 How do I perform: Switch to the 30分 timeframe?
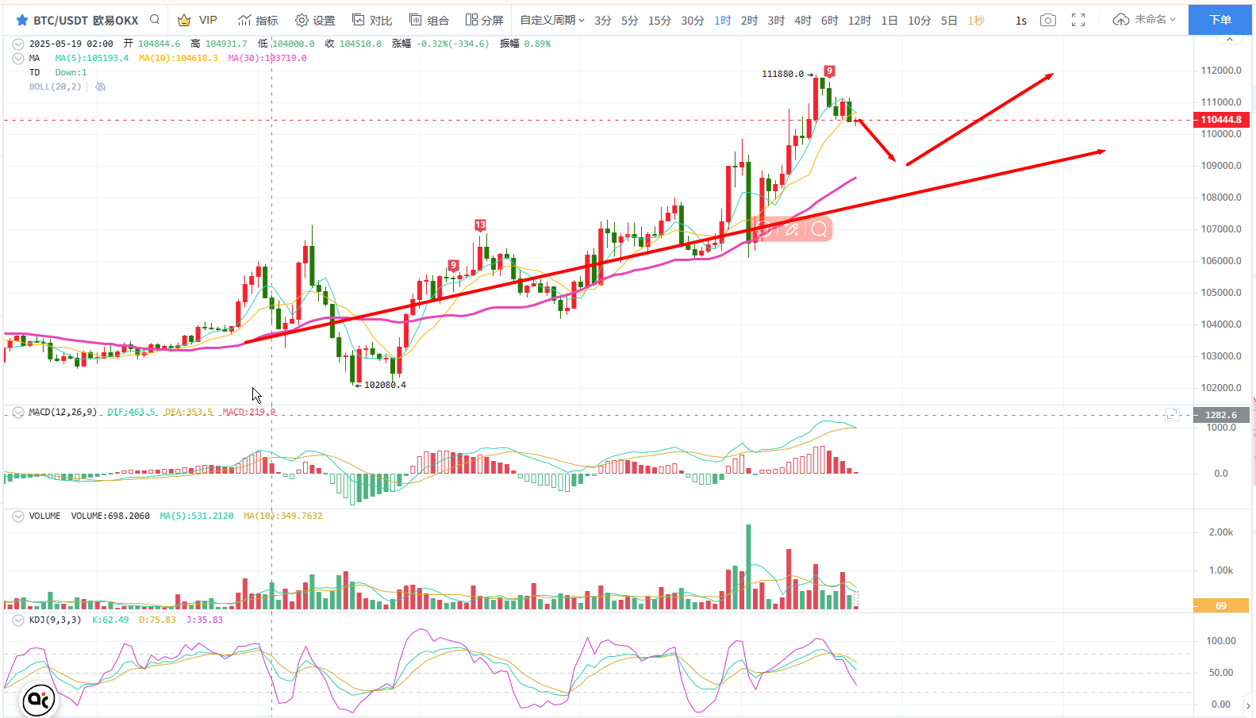click(x=693, y=20)
